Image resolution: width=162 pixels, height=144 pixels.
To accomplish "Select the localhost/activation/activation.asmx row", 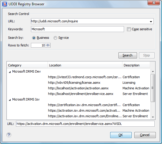I will tap(78, 88).
